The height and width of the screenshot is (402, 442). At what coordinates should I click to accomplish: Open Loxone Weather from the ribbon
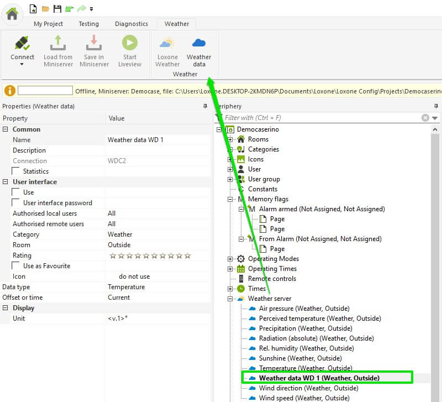point(167,44)
